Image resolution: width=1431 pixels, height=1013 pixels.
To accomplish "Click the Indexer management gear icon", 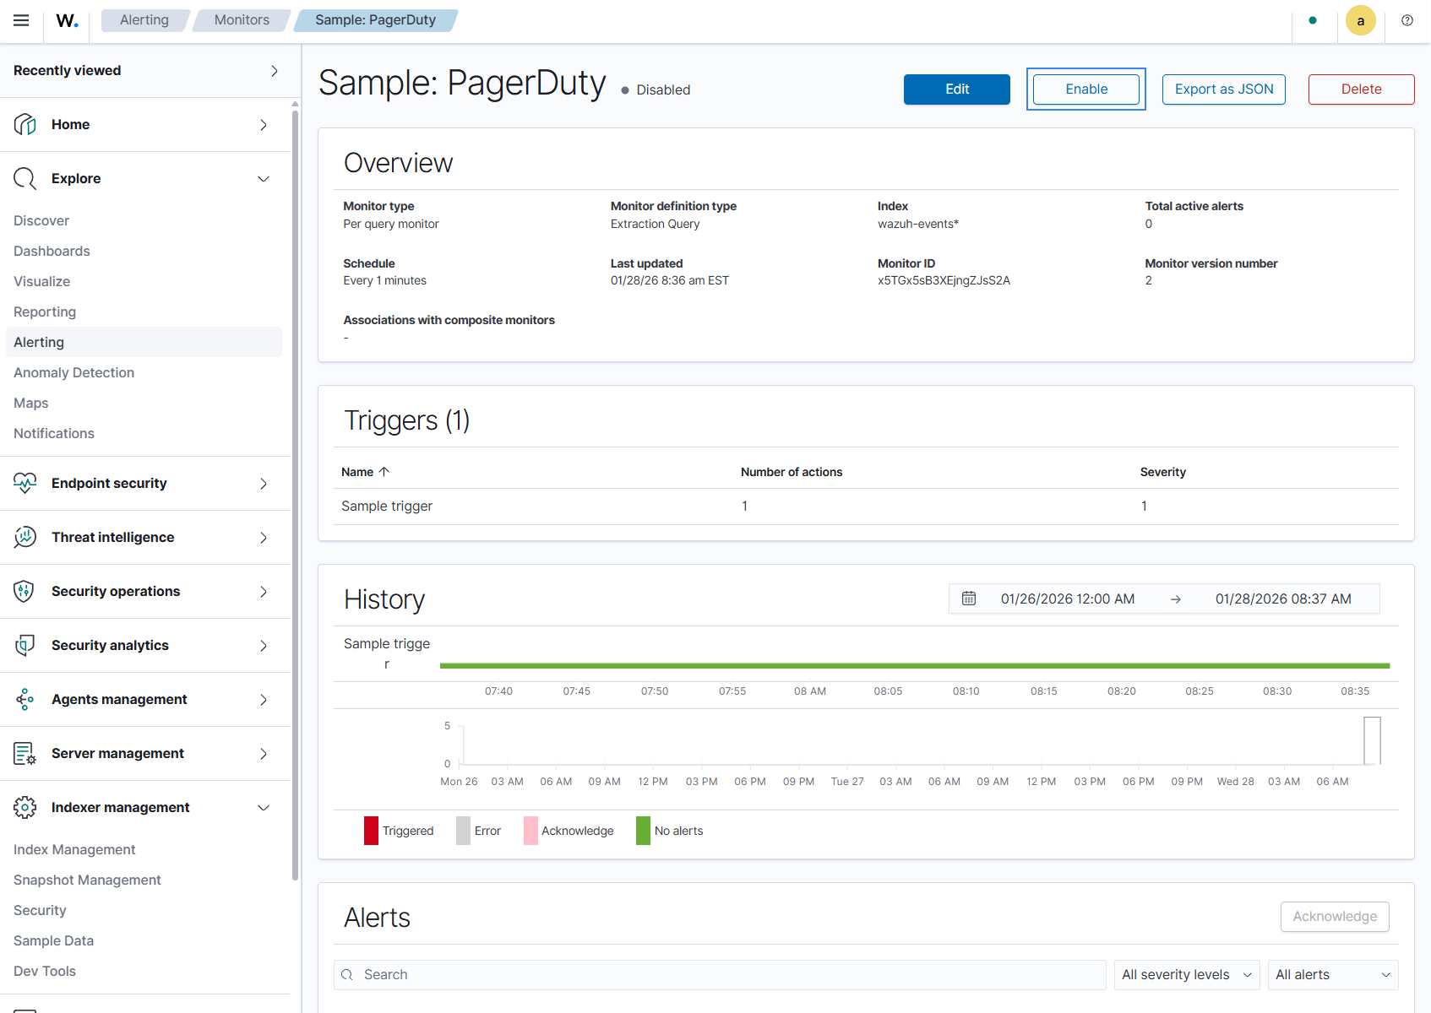I will coord(25,807).
